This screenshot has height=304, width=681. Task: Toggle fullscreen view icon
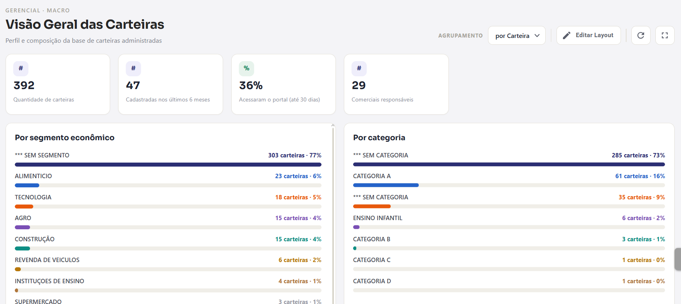(665, 36)
